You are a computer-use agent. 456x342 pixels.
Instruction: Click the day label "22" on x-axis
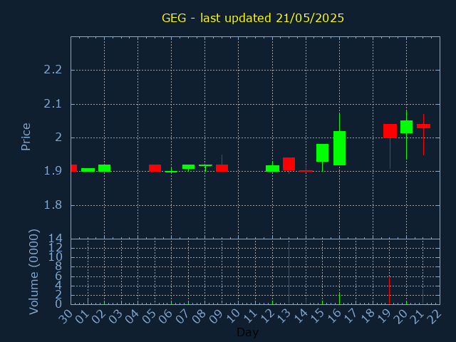(435, 316)
